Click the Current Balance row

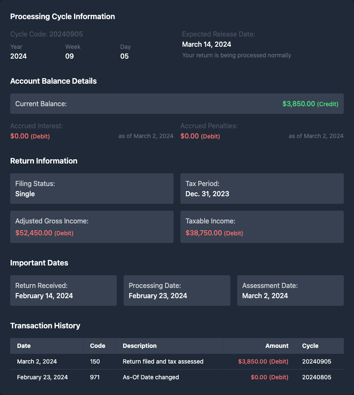click(177, 104)
